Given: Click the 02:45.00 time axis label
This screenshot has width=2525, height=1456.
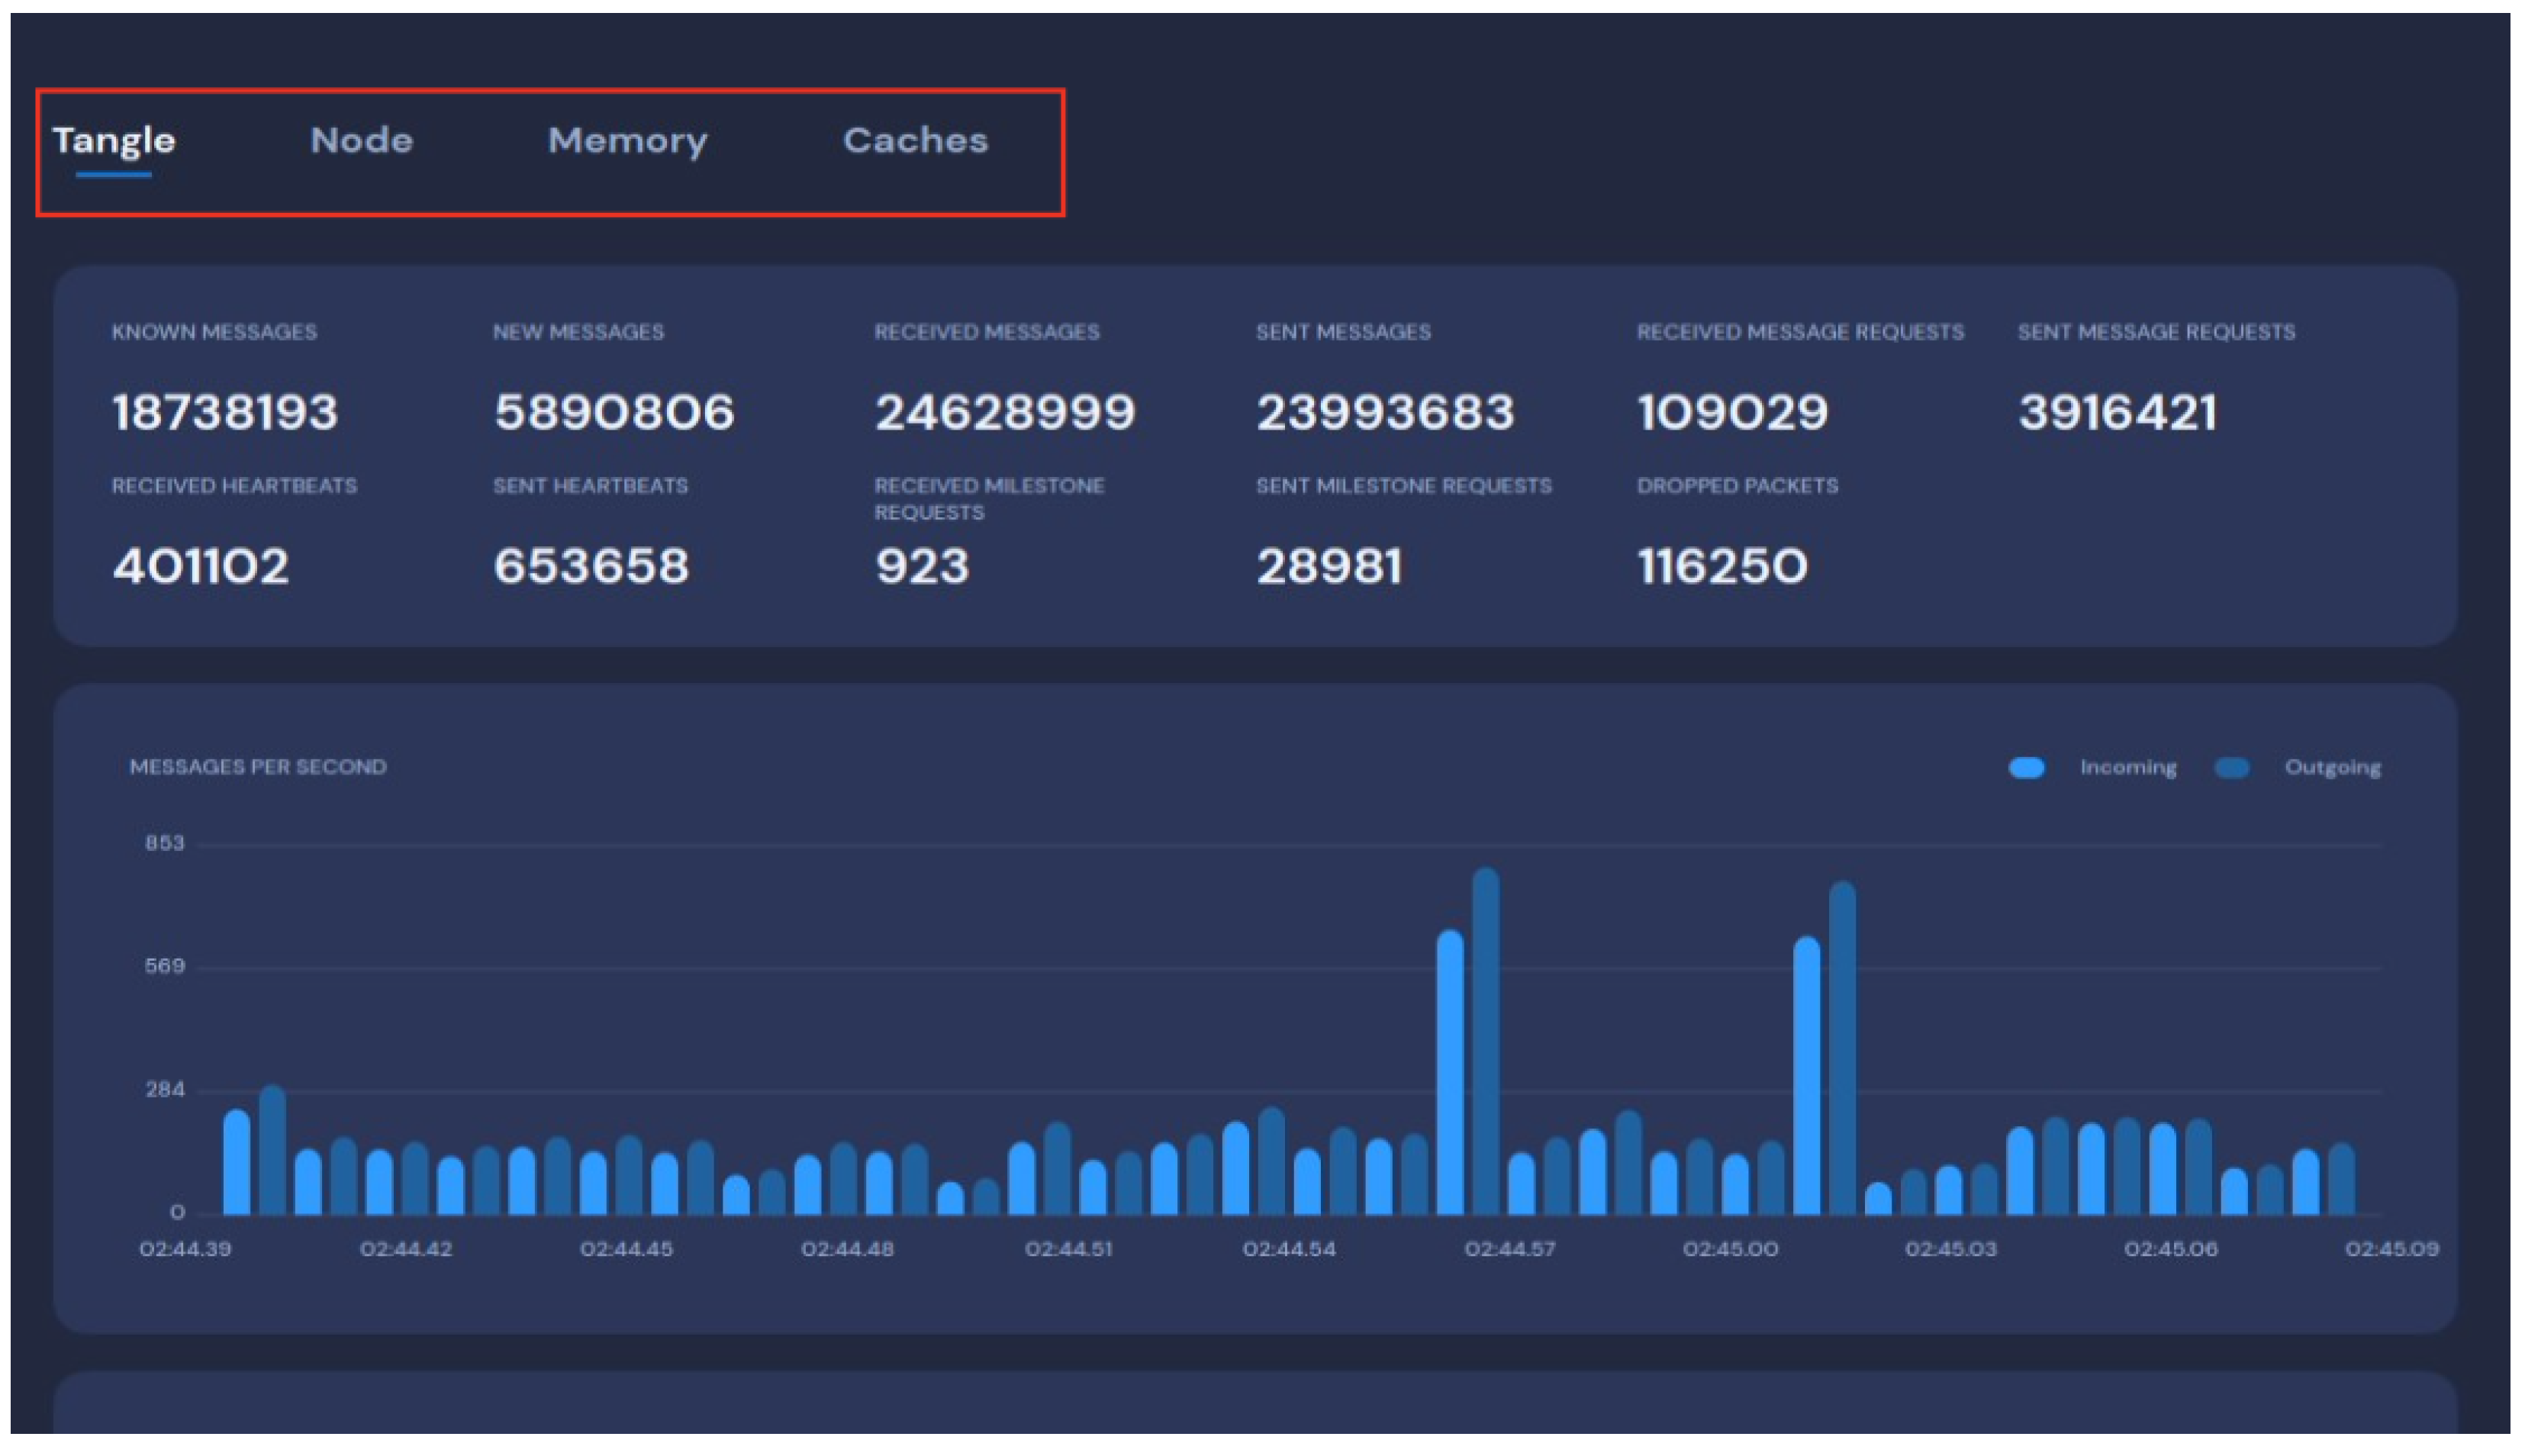Looking at the screenshot, I should click(x=1730, y=1249).
